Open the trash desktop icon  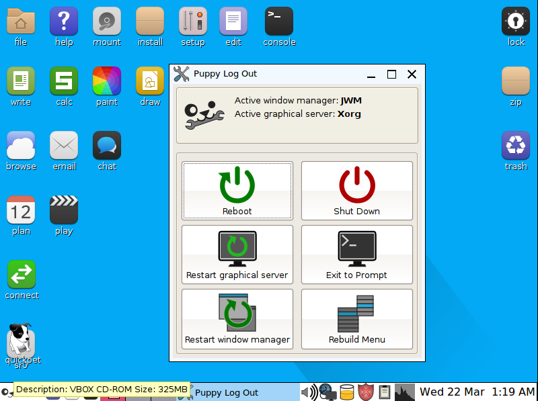click(x=516, y=145)
